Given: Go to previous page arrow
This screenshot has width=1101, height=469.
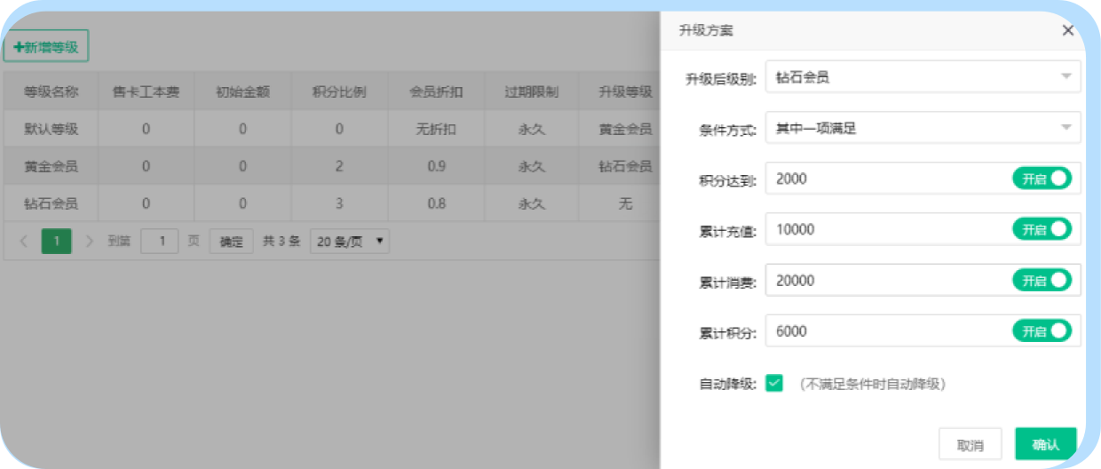Looking at the screenshot, I should pos(24,241).
